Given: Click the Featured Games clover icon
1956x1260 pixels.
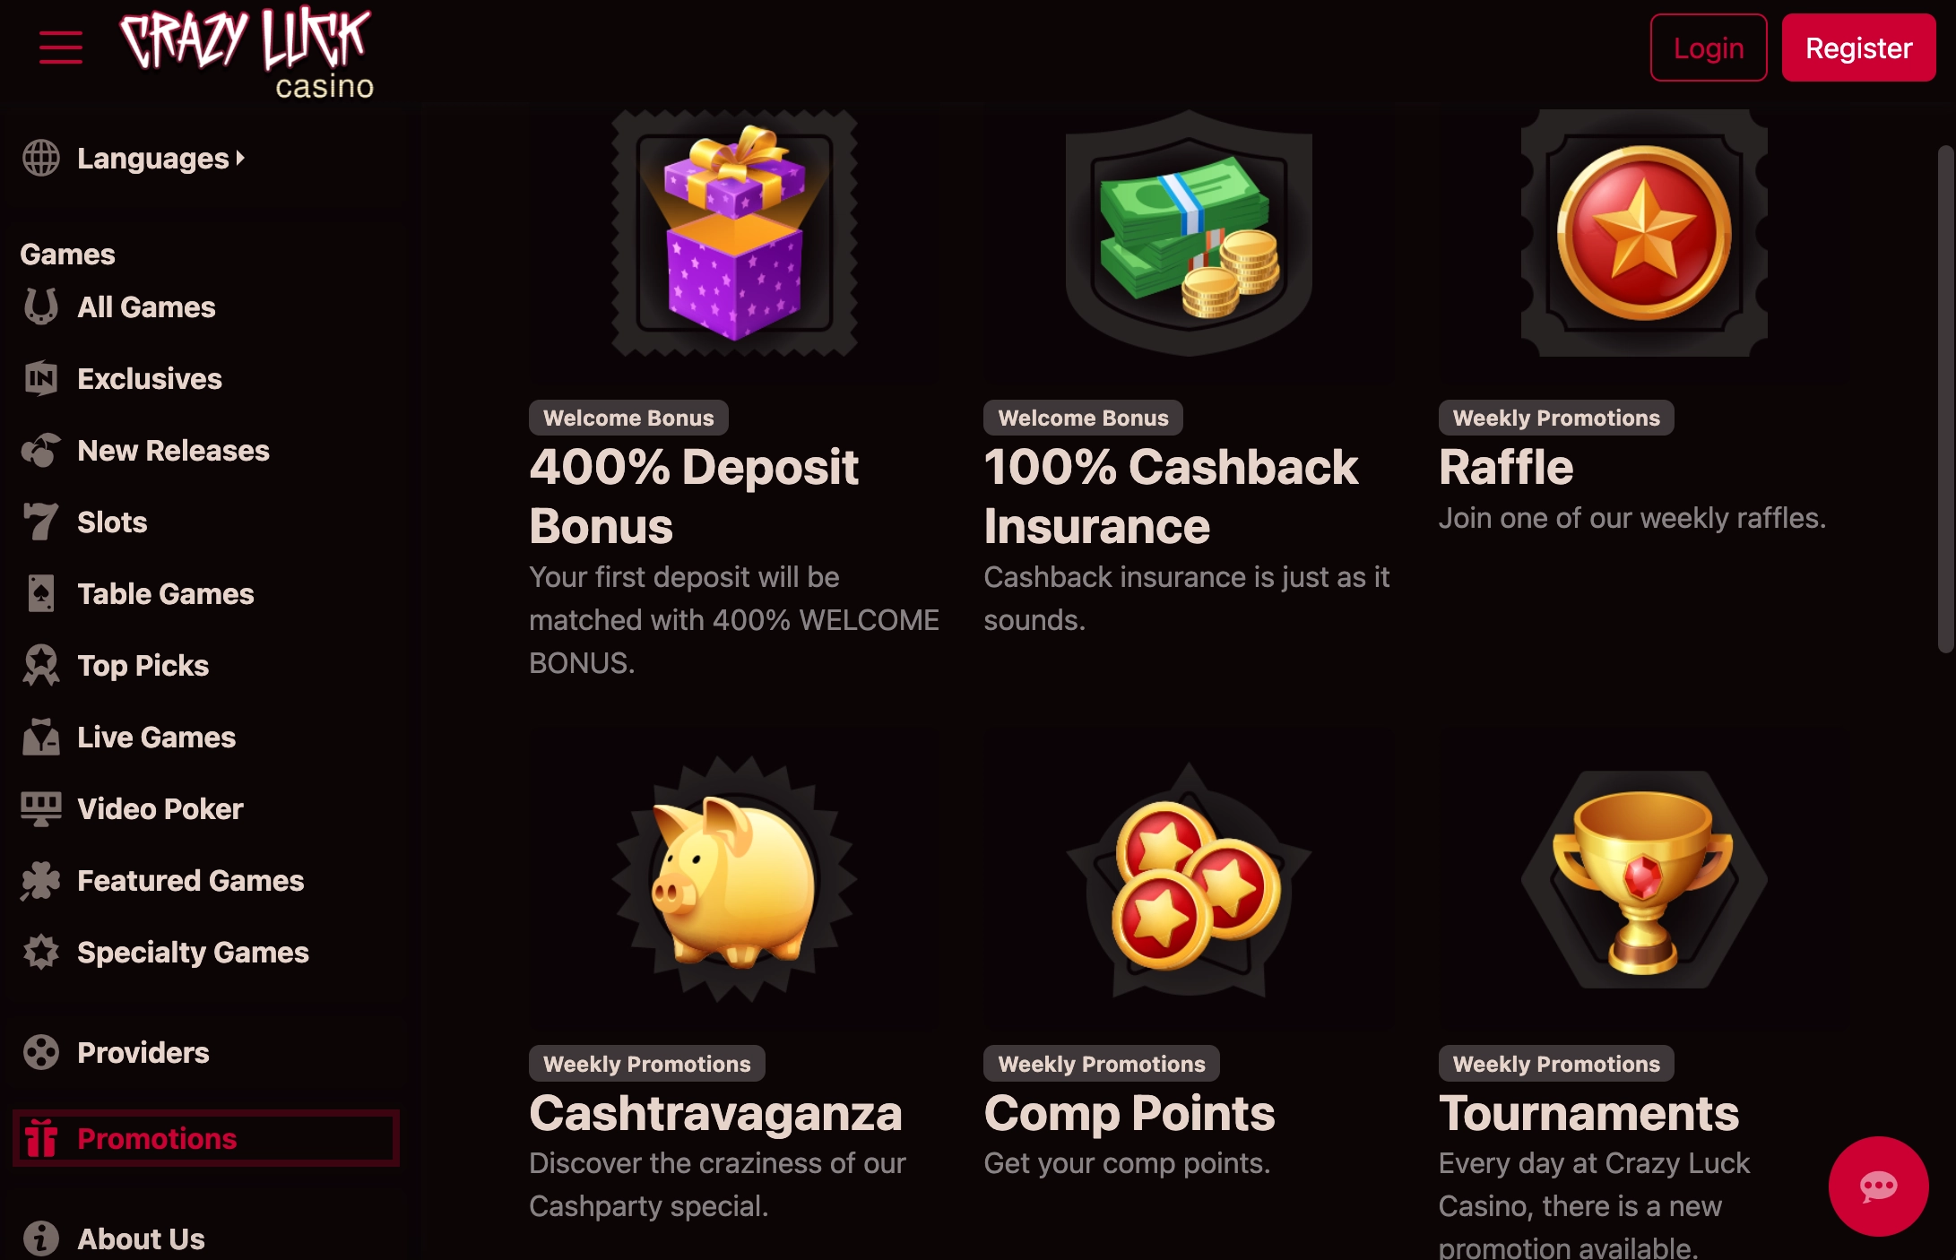Looking at the screenshot, I should coord(41,880).
